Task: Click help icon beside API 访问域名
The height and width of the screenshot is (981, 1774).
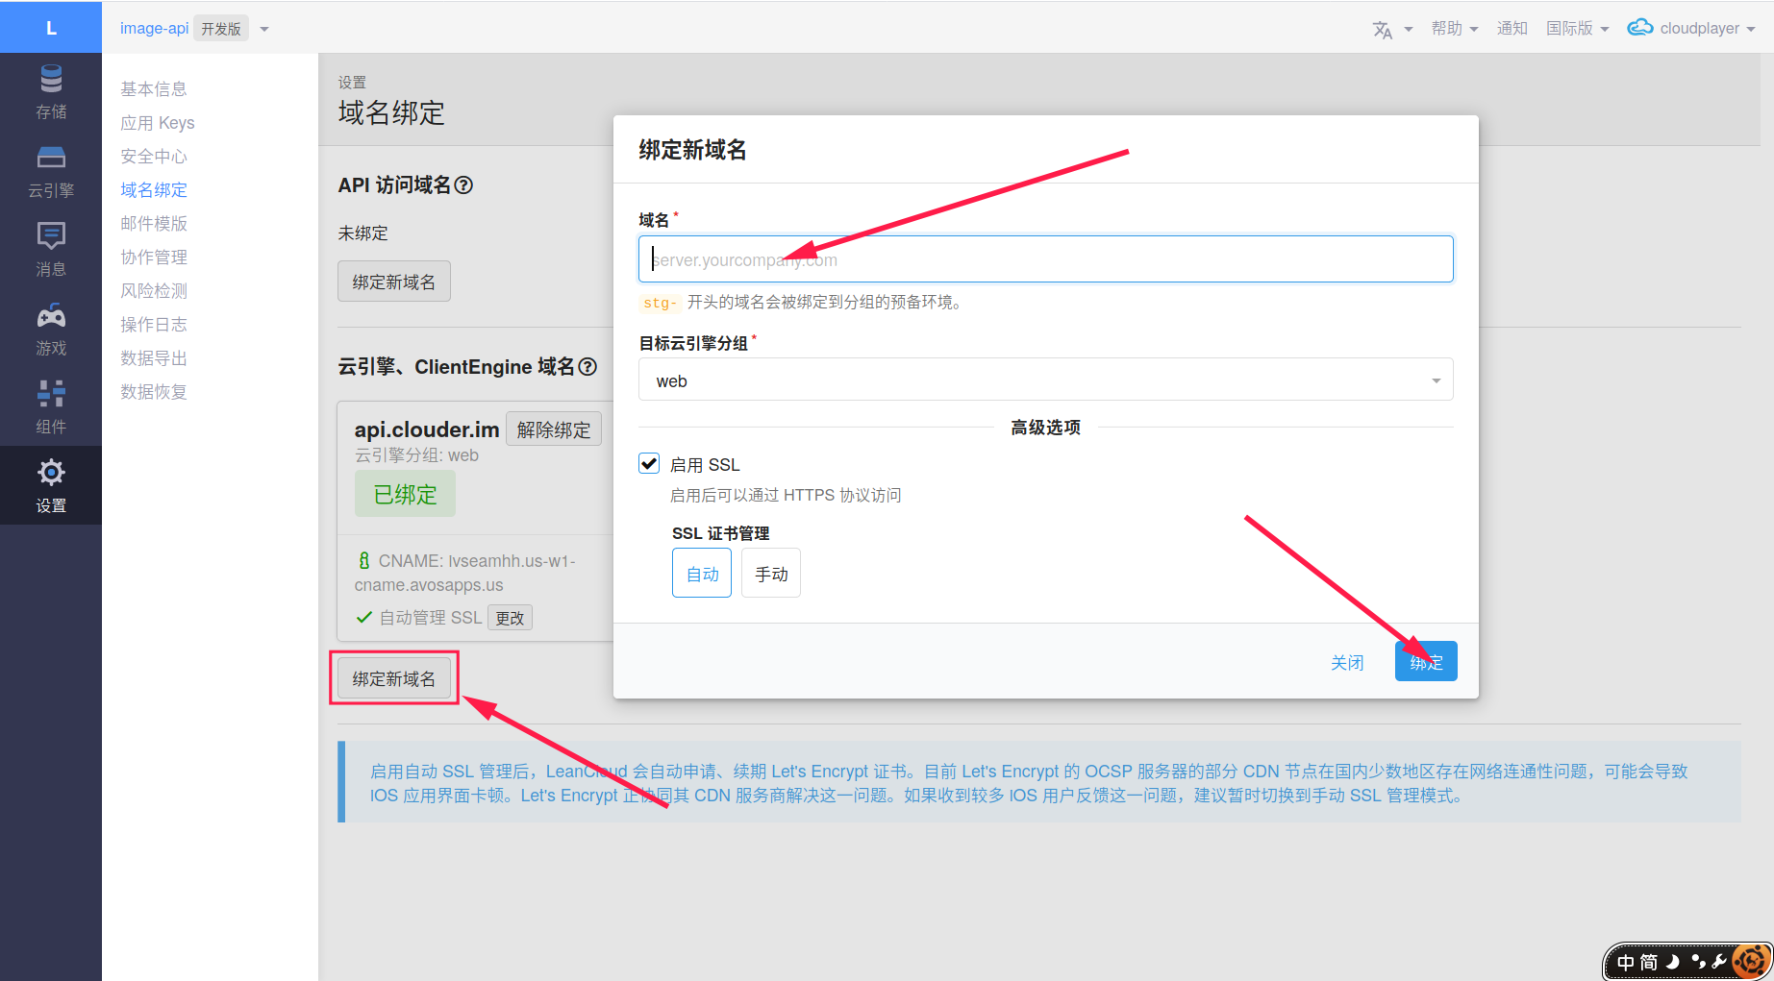Action: click(463, 185)
